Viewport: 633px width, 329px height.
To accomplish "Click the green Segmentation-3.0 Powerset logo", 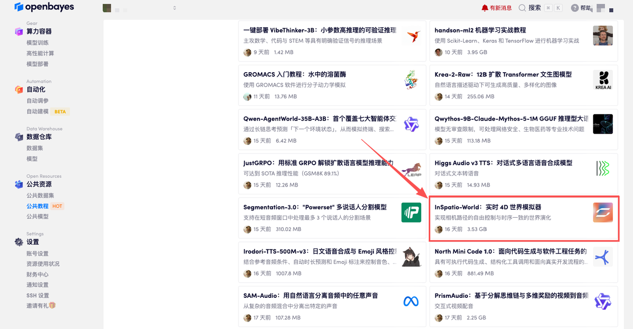I will (x=411, y=212).
